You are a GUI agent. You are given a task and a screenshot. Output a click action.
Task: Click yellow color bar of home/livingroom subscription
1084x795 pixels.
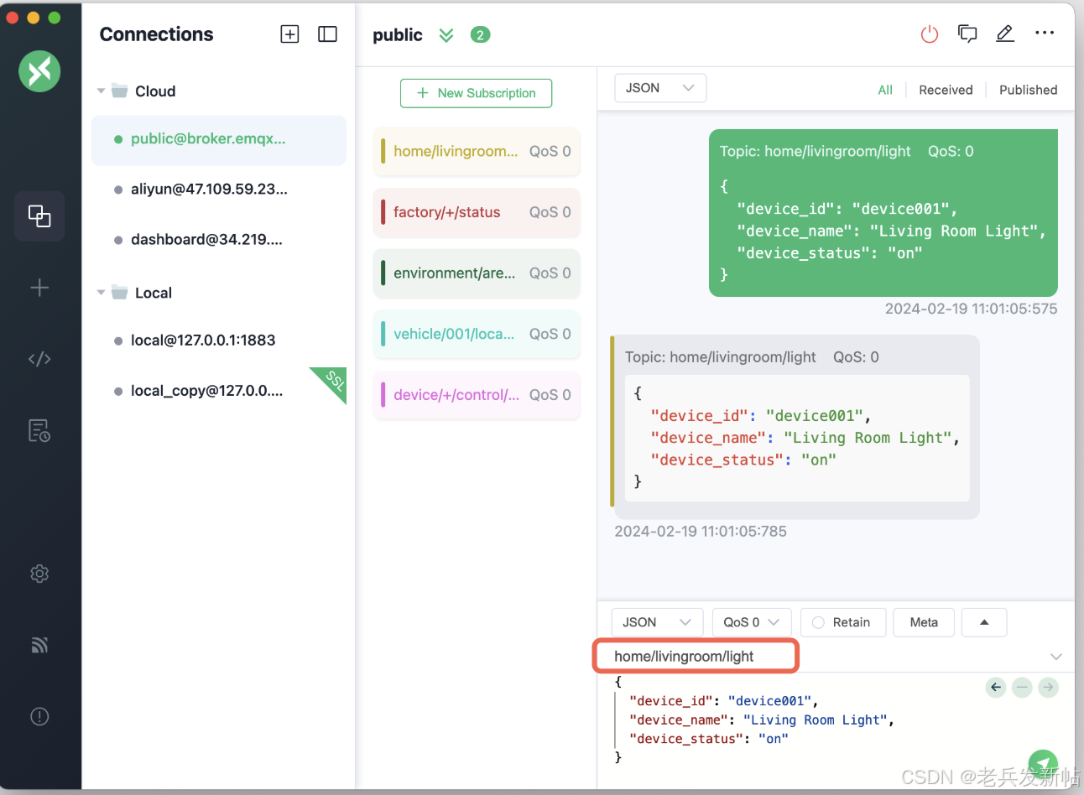click(x=383, y=151)
